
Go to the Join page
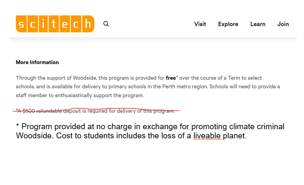[x=283, y=24]
